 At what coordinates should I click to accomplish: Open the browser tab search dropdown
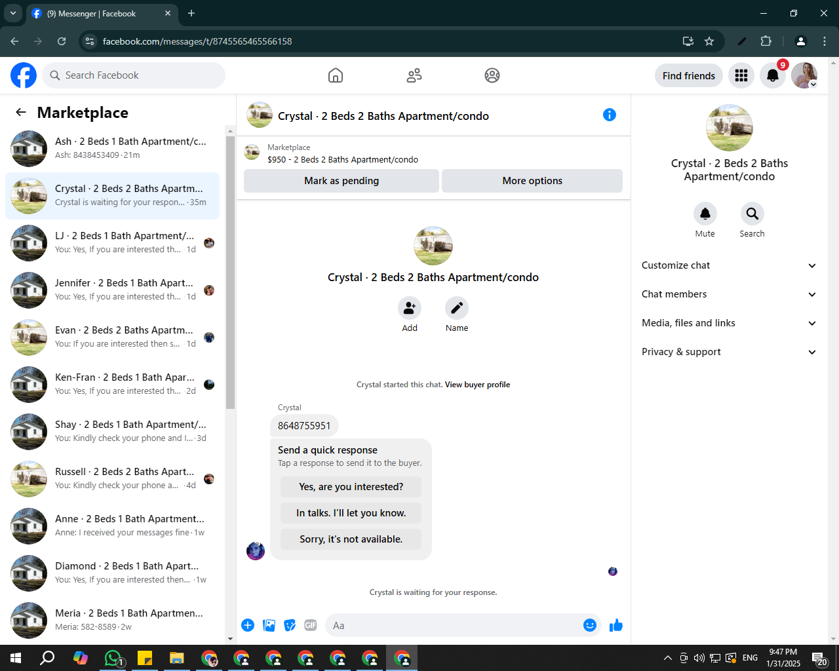click(13, 13)
